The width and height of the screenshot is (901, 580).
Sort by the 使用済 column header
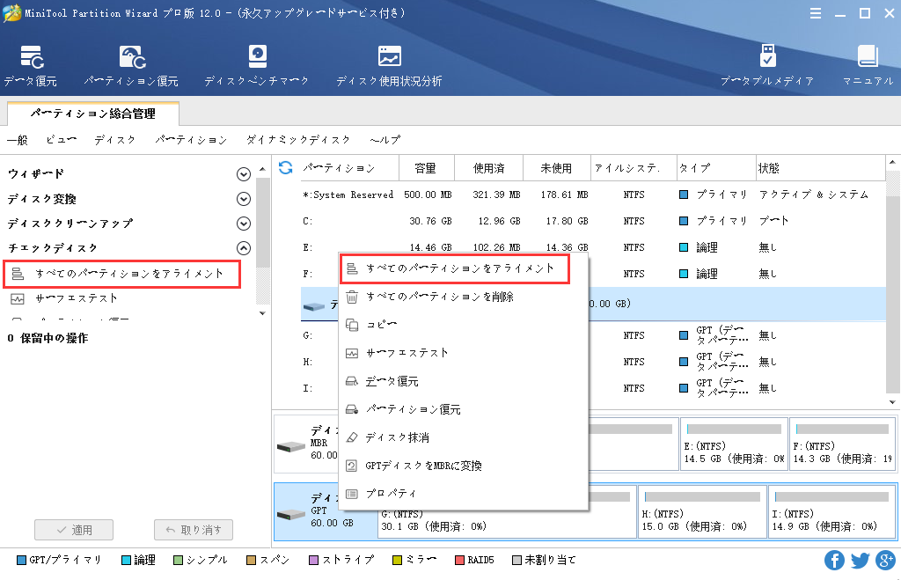(x=489, y=168)
